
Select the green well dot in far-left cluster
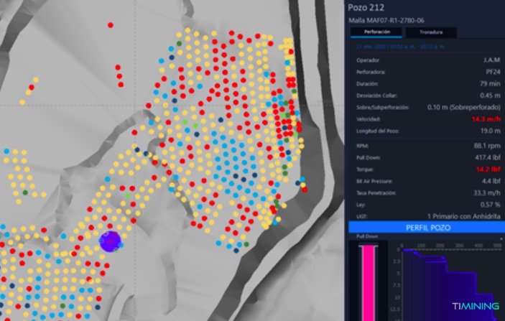26,192
